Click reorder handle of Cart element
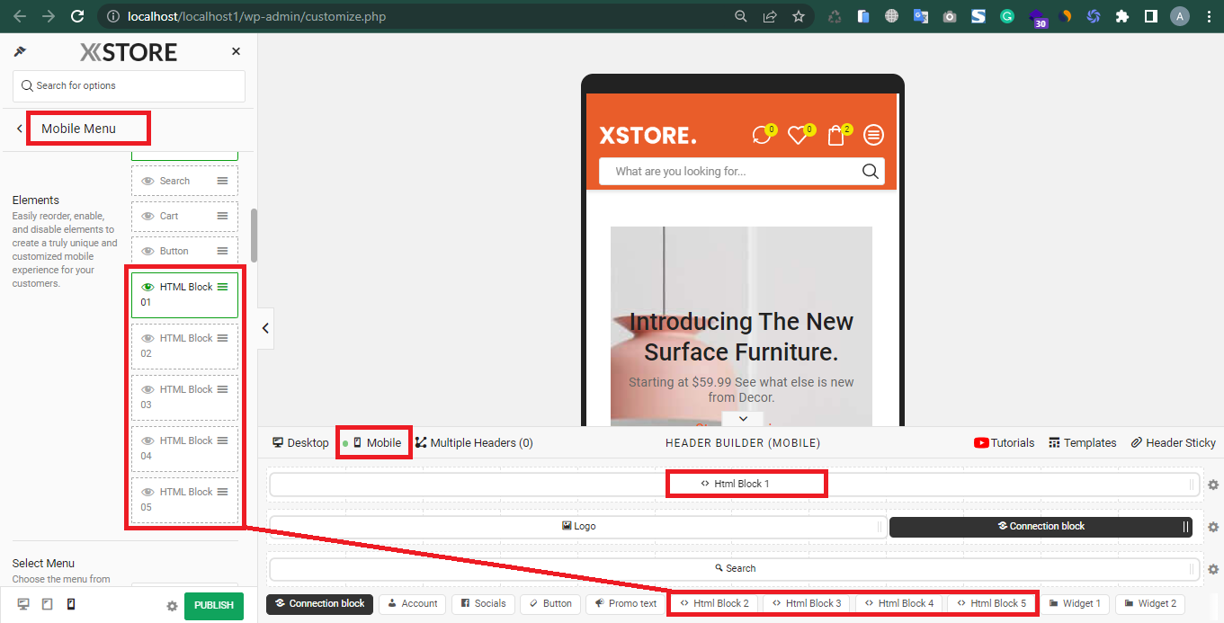The image size is (1224, 623). 222,216
